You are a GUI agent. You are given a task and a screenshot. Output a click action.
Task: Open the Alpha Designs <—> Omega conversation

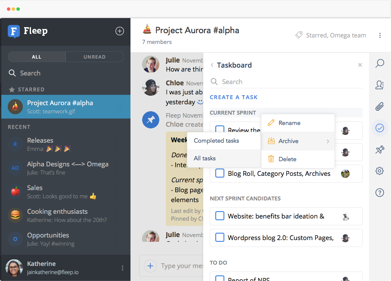coord(66,168)
